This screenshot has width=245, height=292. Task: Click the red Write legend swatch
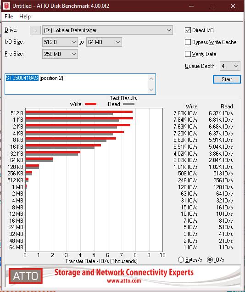tap(90, 104)
